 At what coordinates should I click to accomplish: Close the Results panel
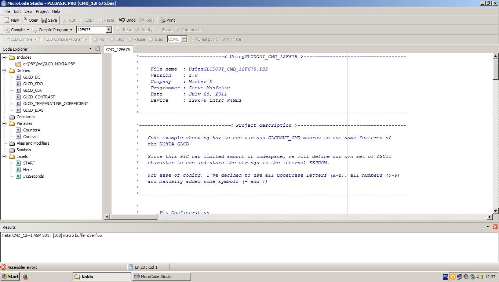point(495,227)
